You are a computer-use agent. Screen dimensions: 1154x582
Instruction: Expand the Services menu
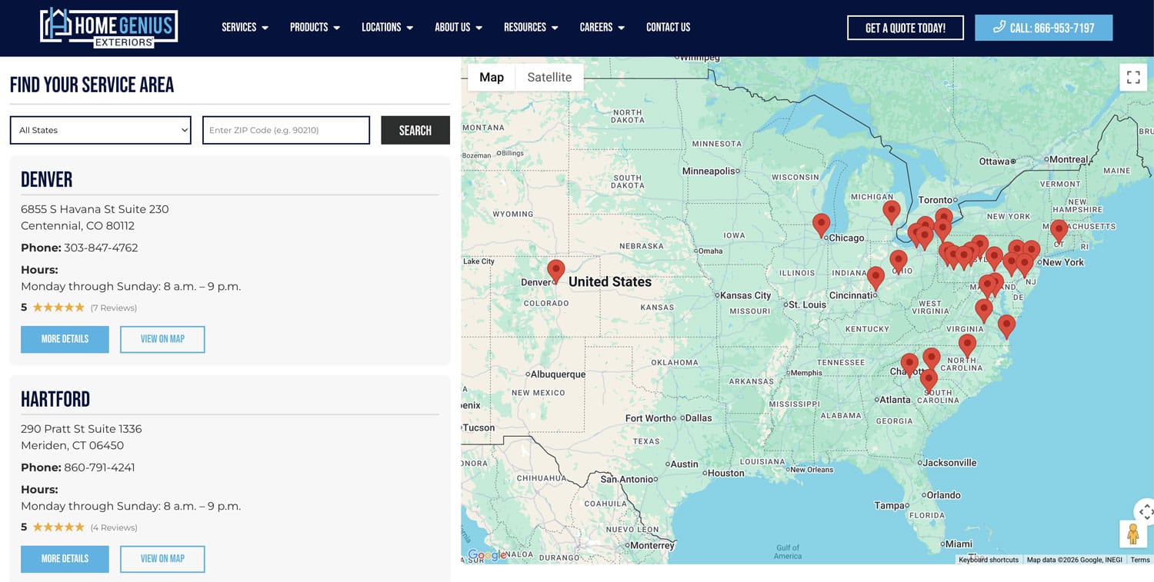pyautogui.click(x=245, y=28)
